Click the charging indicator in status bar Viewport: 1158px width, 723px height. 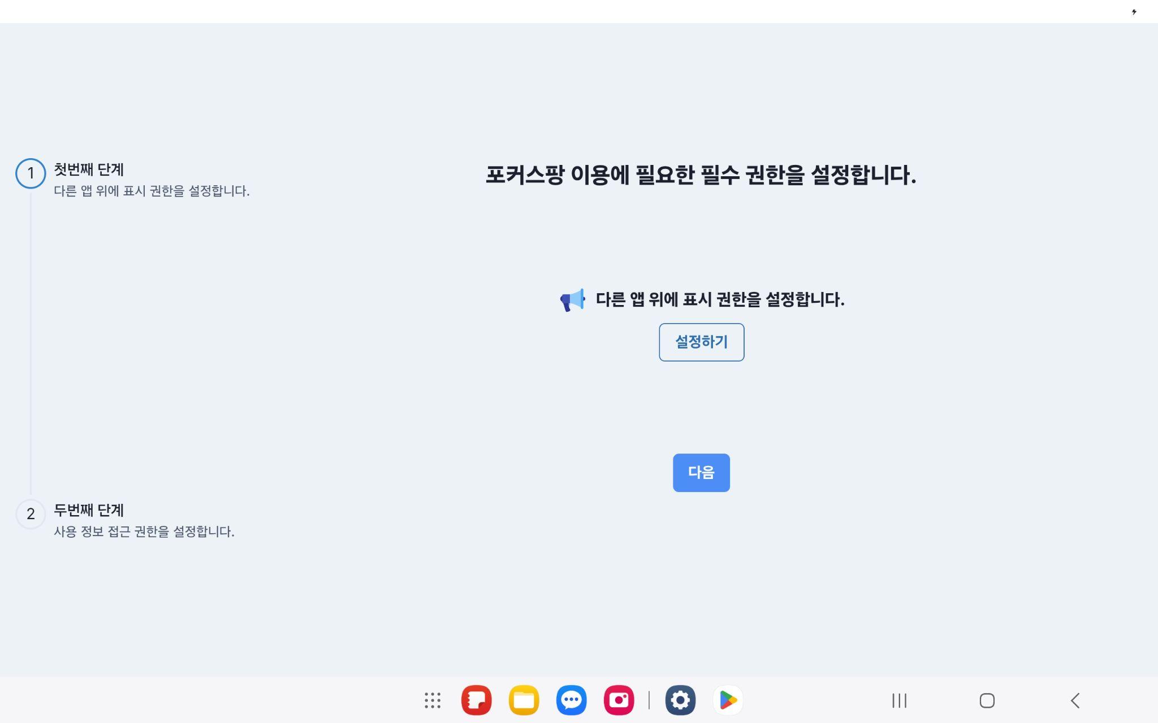point(1134,12)
